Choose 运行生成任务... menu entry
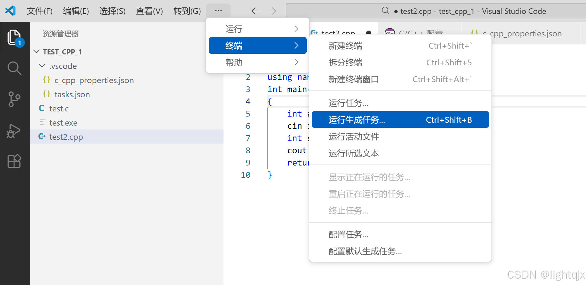 [400, 119]
